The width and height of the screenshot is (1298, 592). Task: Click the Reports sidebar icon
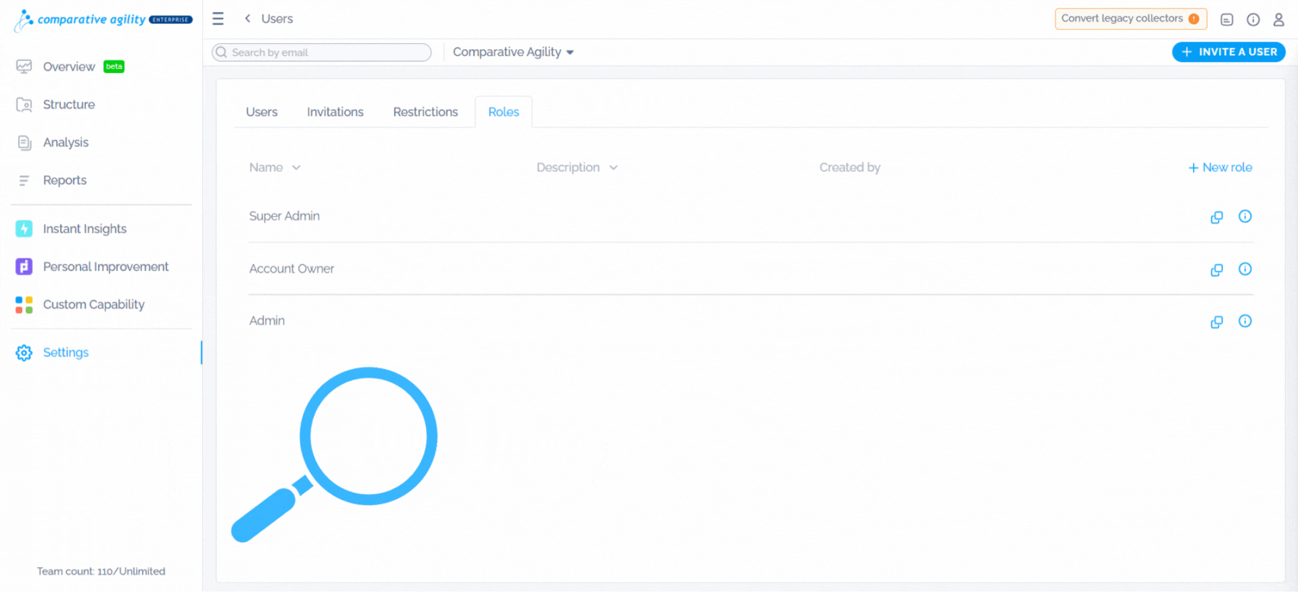coord(24,180)
